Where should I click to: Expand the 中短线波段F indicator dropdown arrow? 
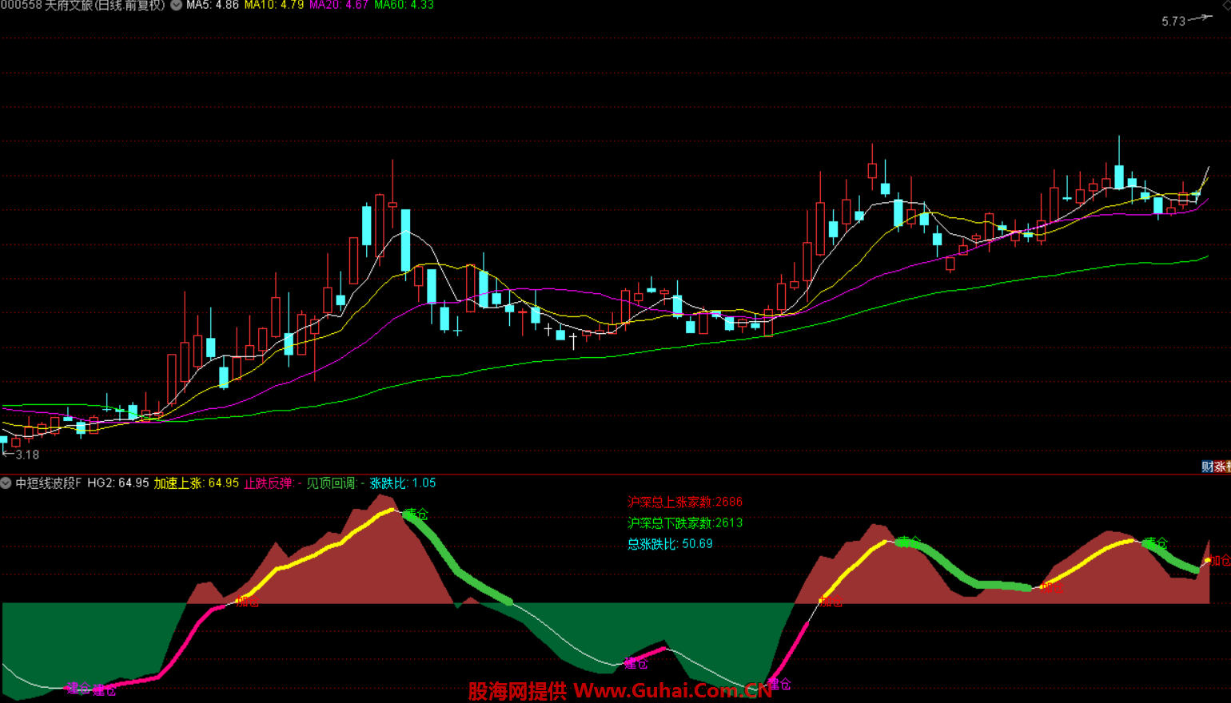(6, 483)
